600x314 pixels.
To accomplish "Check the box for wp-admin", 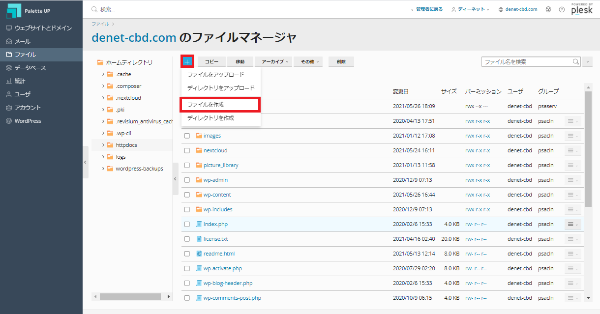I will click(187, 180).
